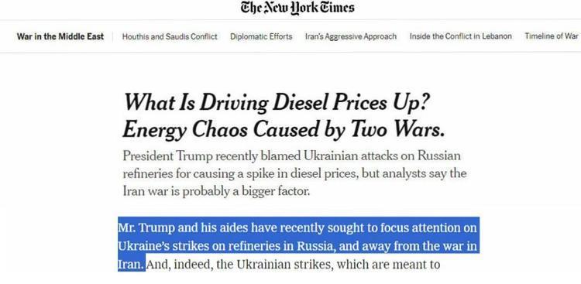Open Iran's Aggressive Approach topic

point(351,36)
